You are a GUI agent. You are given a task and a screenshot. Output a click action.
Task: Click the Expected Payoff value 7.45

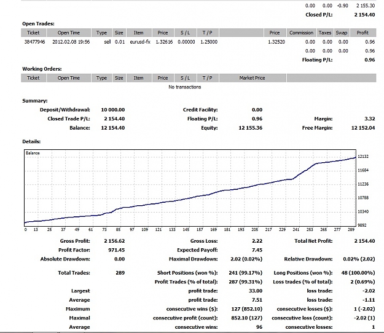tap(257, 250)
